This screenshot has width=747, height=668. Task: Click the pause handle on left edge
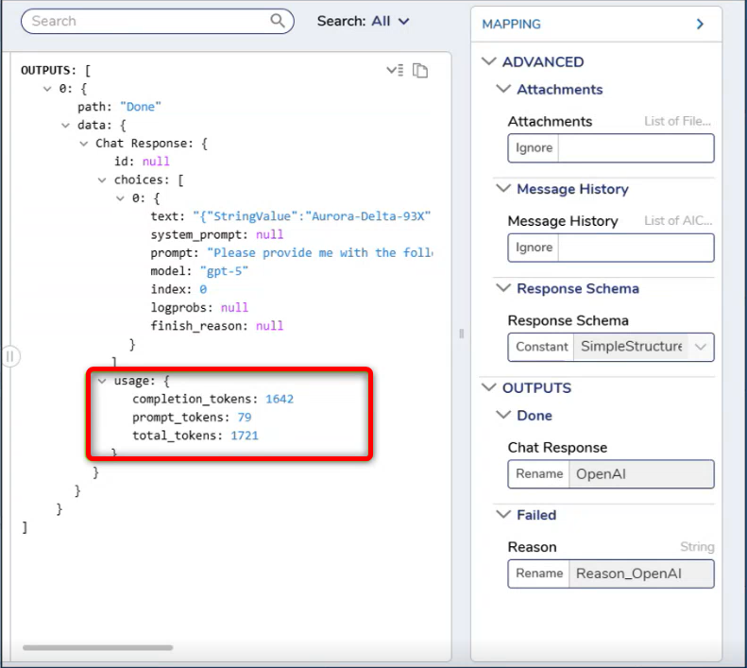click(x=10, y=356)
